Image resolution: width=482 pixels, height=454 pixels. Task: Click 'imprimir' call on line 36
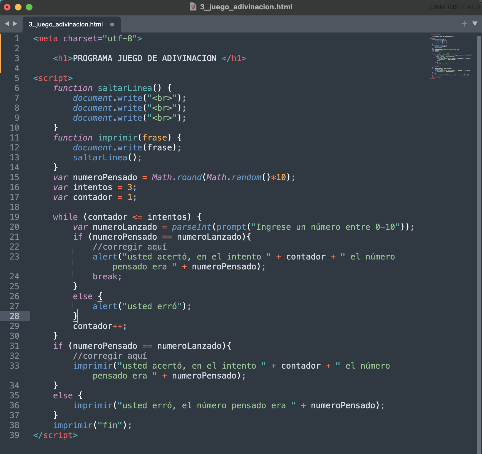click(x=93, y=406)
